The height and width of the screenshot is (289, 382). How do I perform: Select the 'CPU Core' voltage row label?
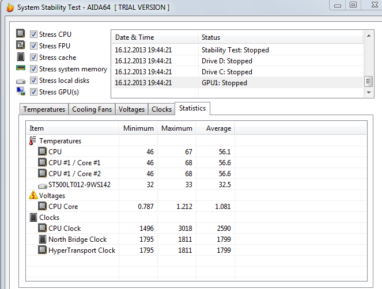click(x=63, y=207)
